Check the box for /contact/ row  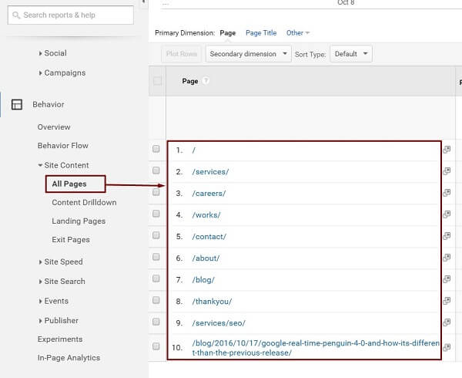pyautogui.click(x=156, y=235)
